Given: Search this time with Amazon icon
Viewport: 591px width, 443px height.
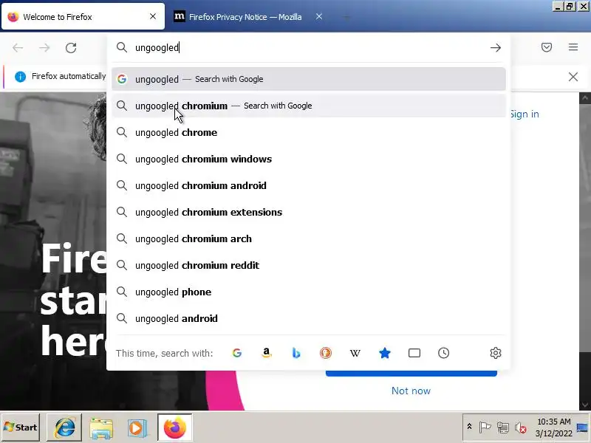Looking at the screenshot, I should pos(267,353).
